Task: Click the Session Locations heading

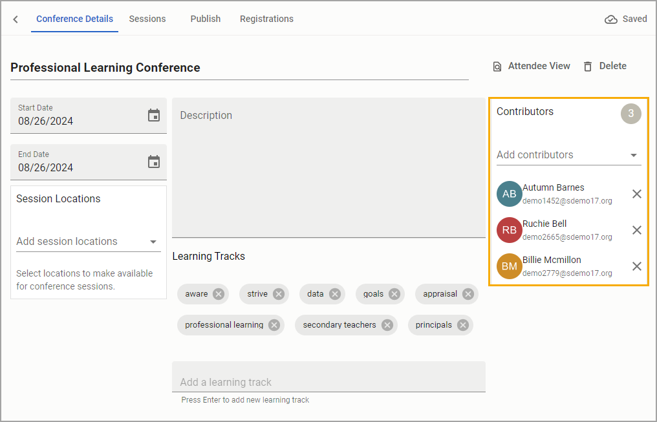Action: (x=58, y=199)
